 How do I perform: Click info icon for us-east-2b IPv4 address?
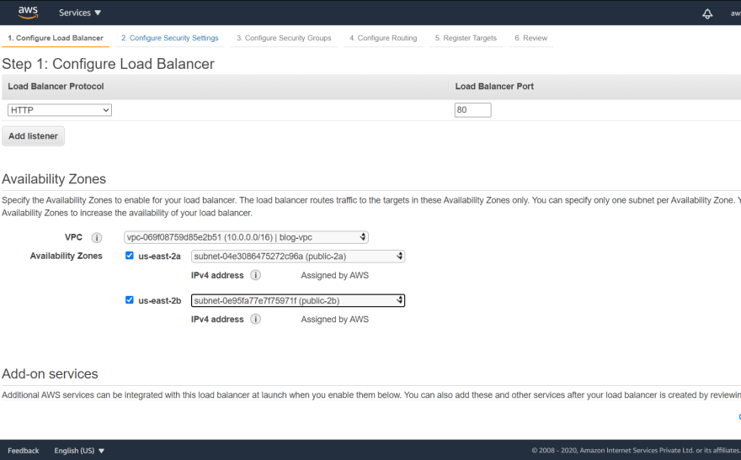(x=255, y=320)
